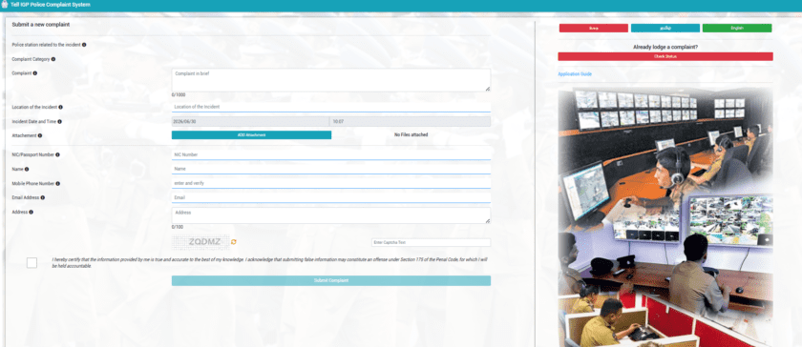Refresh the captcha image with the orange icon
The image size is (802, 347).
(234, 242)
